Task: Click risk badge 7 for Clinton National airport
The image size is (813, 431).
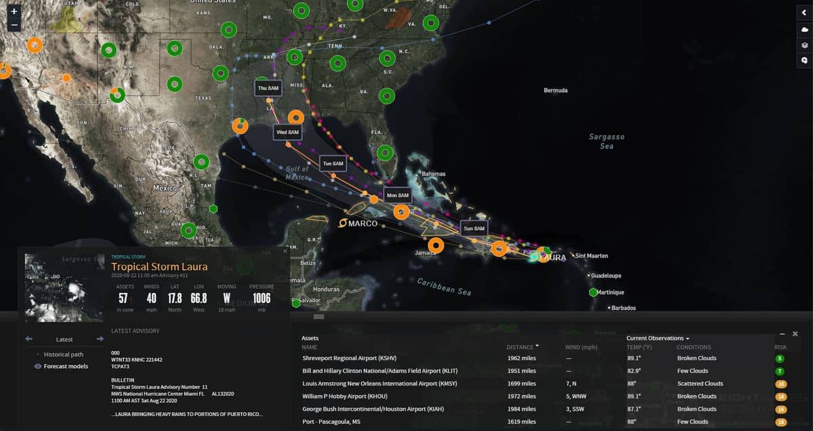Action: 780,371
